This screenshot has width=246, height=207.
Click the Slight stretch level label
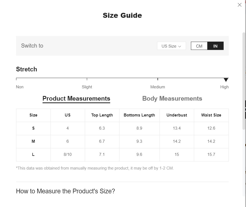click(x=87, y=87)
